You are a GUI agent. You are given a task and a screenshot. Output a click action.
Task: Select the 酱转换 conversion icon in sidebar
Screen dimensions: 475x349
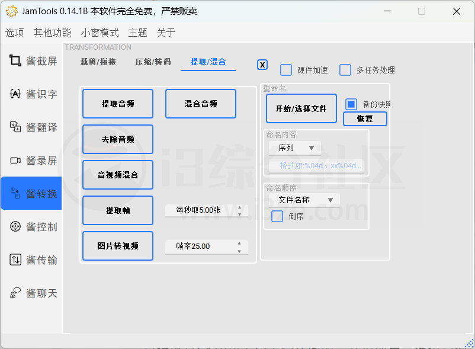tap(15, 193)
